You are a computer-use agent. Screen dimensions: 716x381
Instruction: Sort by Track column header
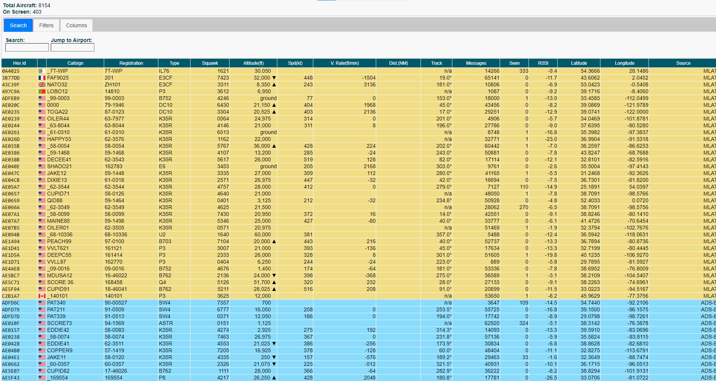coord(436,63)
